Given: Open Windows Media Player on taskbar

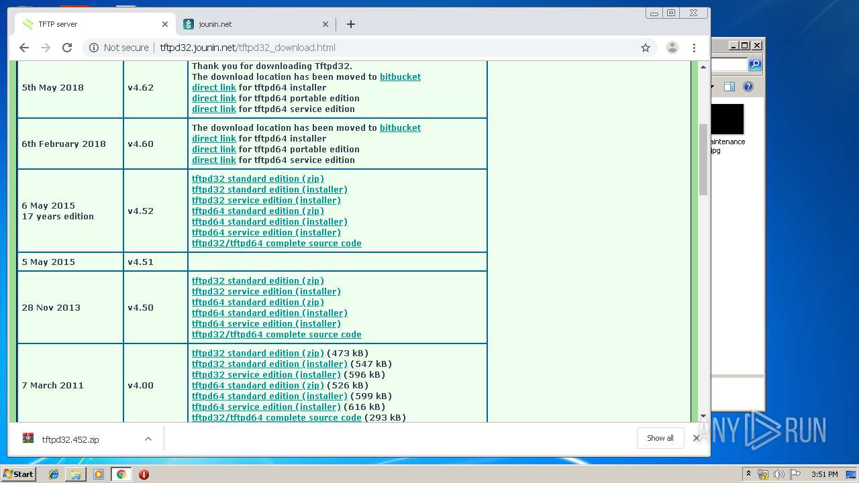Looking at the screenshot, I should point(99,474).
